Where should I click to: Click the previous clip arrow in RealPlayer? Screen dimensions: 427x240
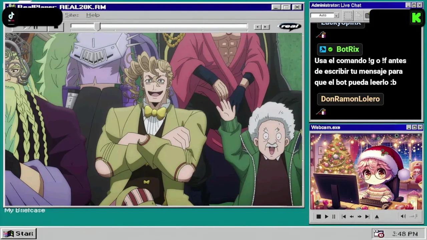pyautogui.click(x=258, y=27)
